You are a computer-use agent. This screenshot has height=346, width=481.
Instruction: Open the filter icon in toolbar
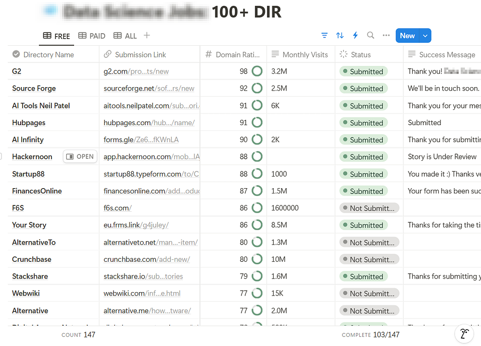point(324,36)
